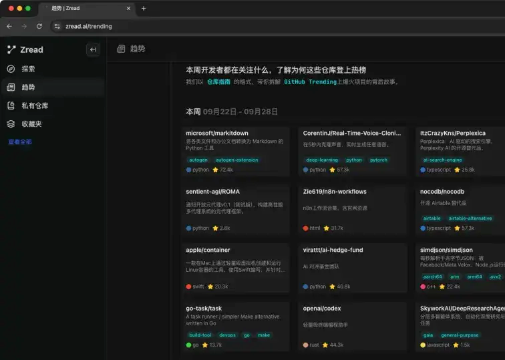Go back with browser back arrow

tap(9, 27)
